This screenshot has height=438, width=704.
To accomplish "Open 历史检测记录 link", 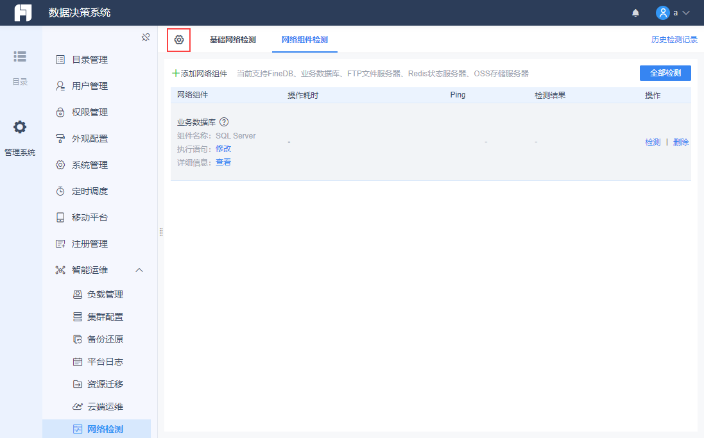I will pyautogui.click(x=674, y=40).
